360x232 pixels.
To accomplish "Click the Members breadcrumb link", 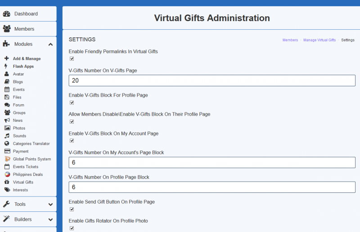I will [x=290, y=40].
